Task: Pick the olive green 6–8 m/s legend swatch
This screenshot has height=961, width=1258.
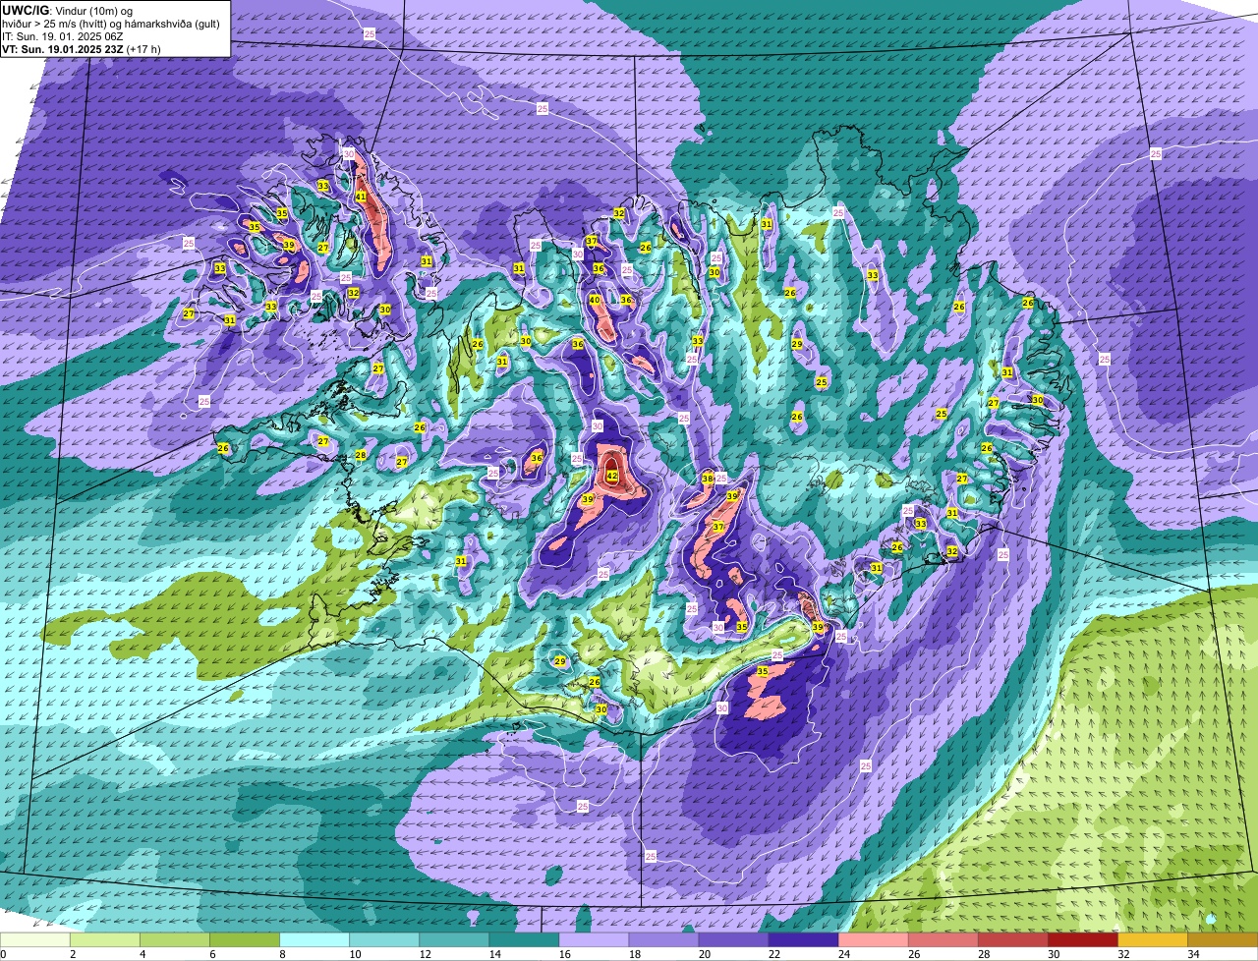Action: [x=246, y=940]
